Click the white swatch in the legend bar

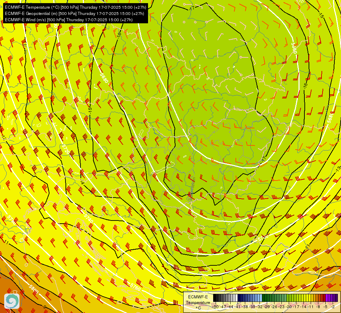pyautogui.click(x=237, y=298)
